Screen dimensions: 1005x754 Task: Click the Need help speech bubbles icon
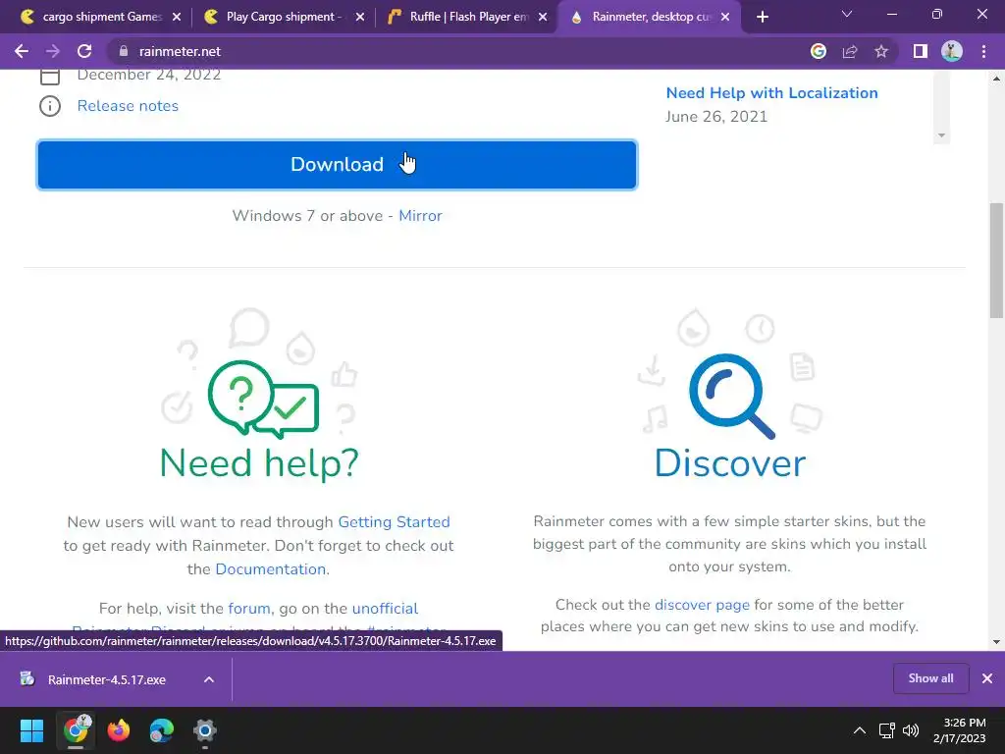(263, 399)
